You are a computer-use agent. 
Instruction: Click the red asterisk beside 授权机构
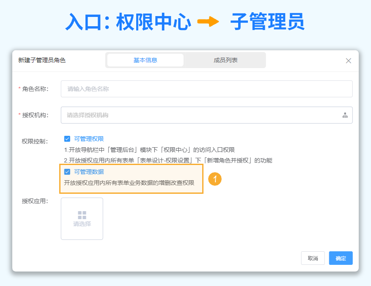pyautogui.click(x=20, y=115)
